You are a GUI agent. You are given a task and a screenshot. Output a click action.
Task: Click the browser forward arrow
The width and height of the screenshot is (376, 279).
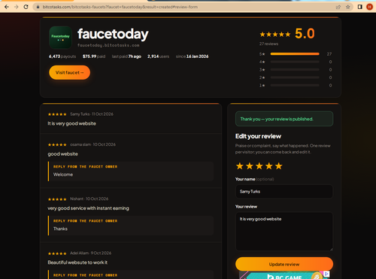pyautogui.click(x=17, y=7)
